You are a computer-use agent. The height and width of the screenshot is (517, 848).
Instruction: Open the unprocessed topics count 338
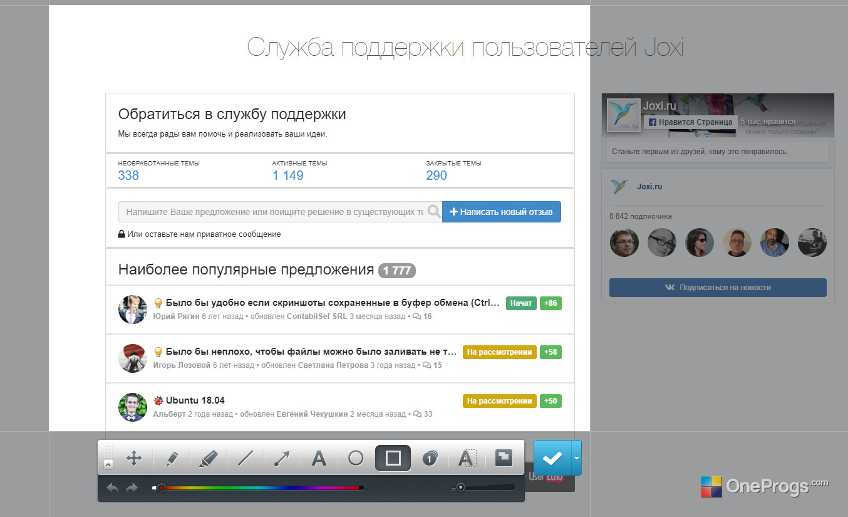click(x=128, y=175)
